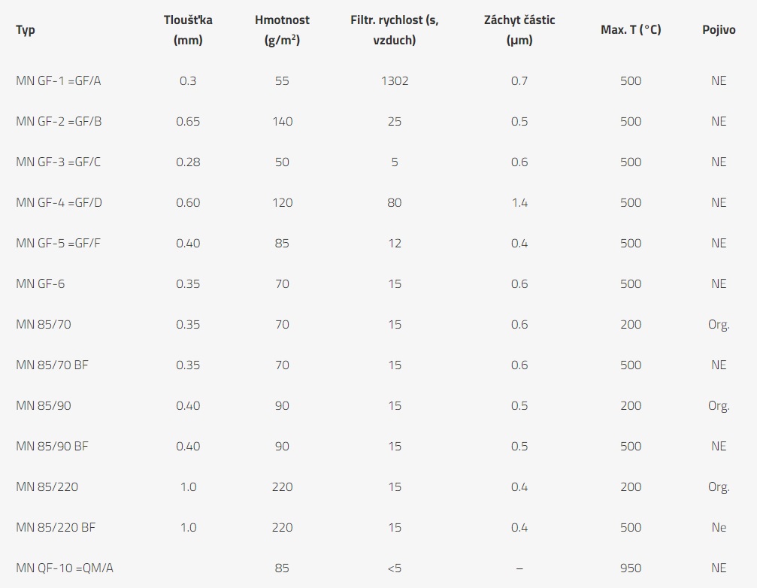
Task: Click the MN GF-2 =GF/B type cell
Action: (59, 121)
